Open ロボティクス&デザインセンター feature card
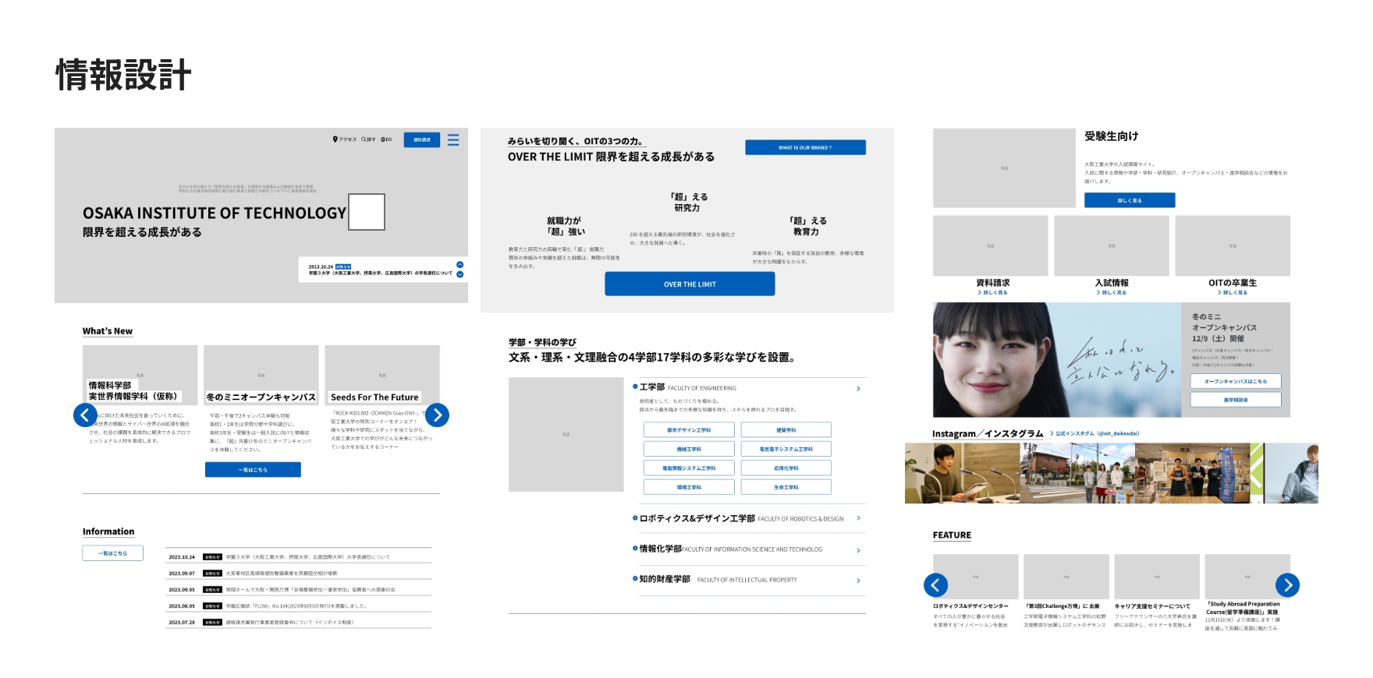 [975, 592]
